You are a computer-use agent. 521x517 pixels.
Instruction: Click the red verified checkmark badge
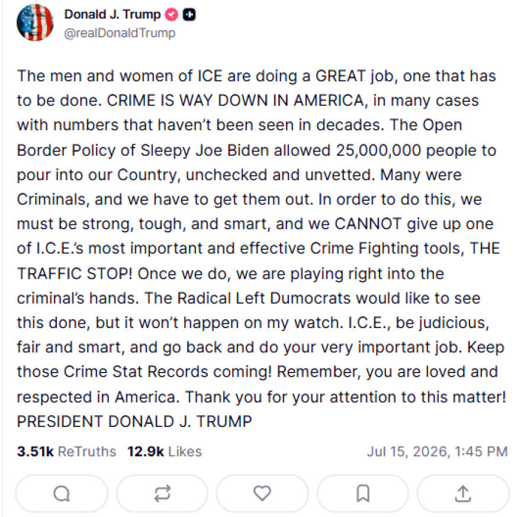click(x=172, y=15)
